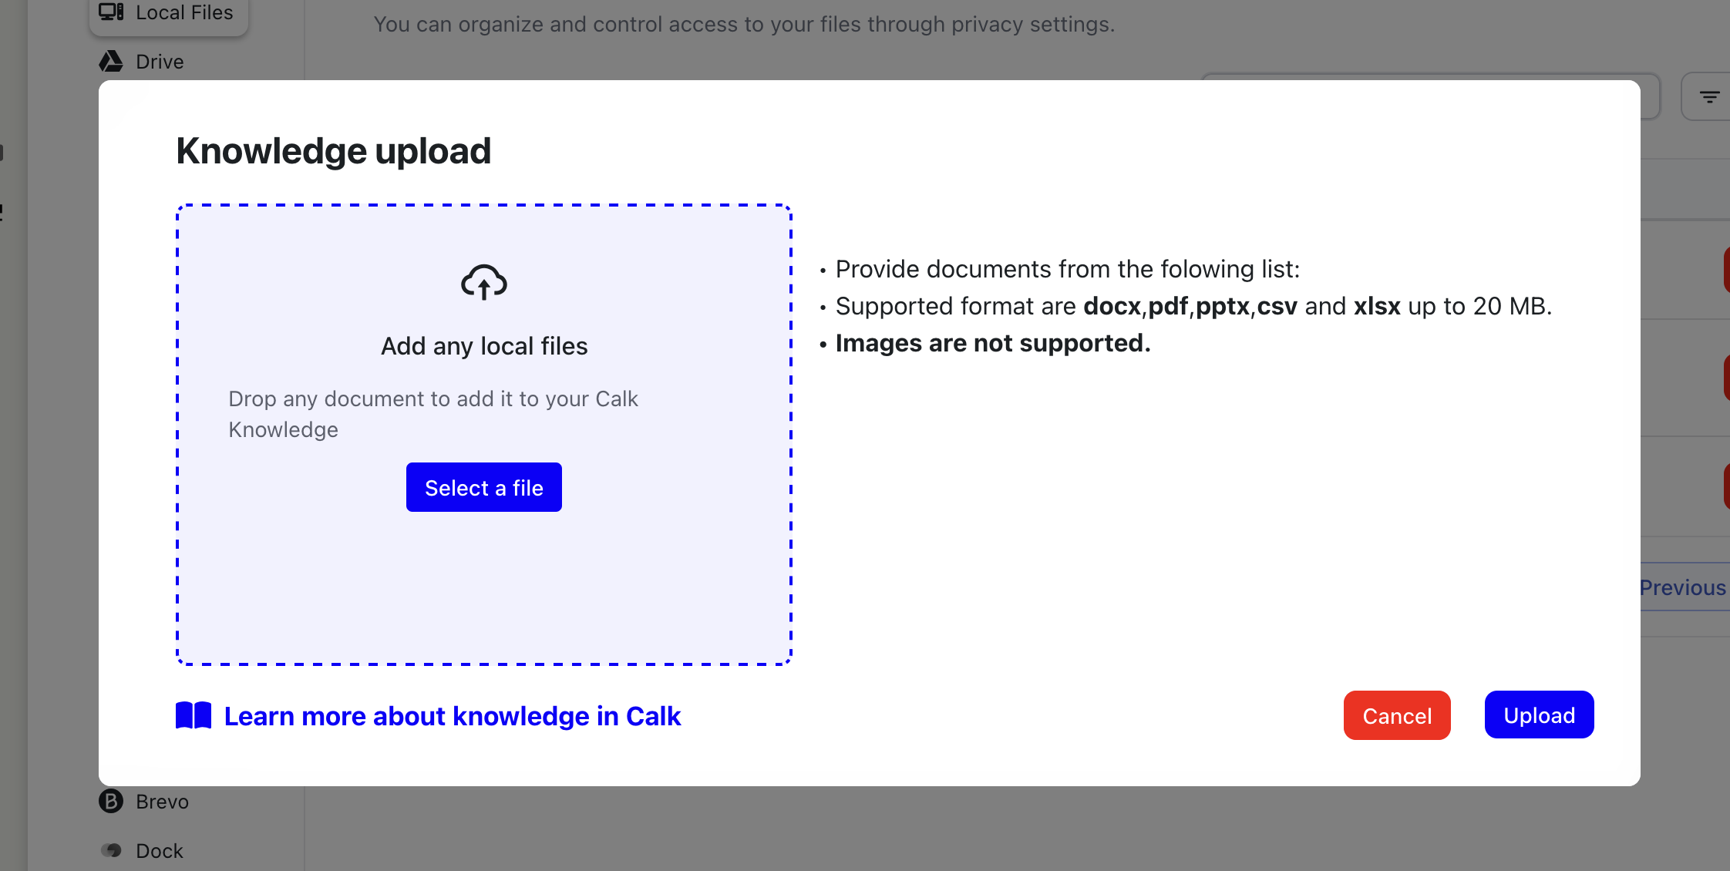Click the Brevo "B" logo icon
This screenshot has height=871, width=1730.
111,802
